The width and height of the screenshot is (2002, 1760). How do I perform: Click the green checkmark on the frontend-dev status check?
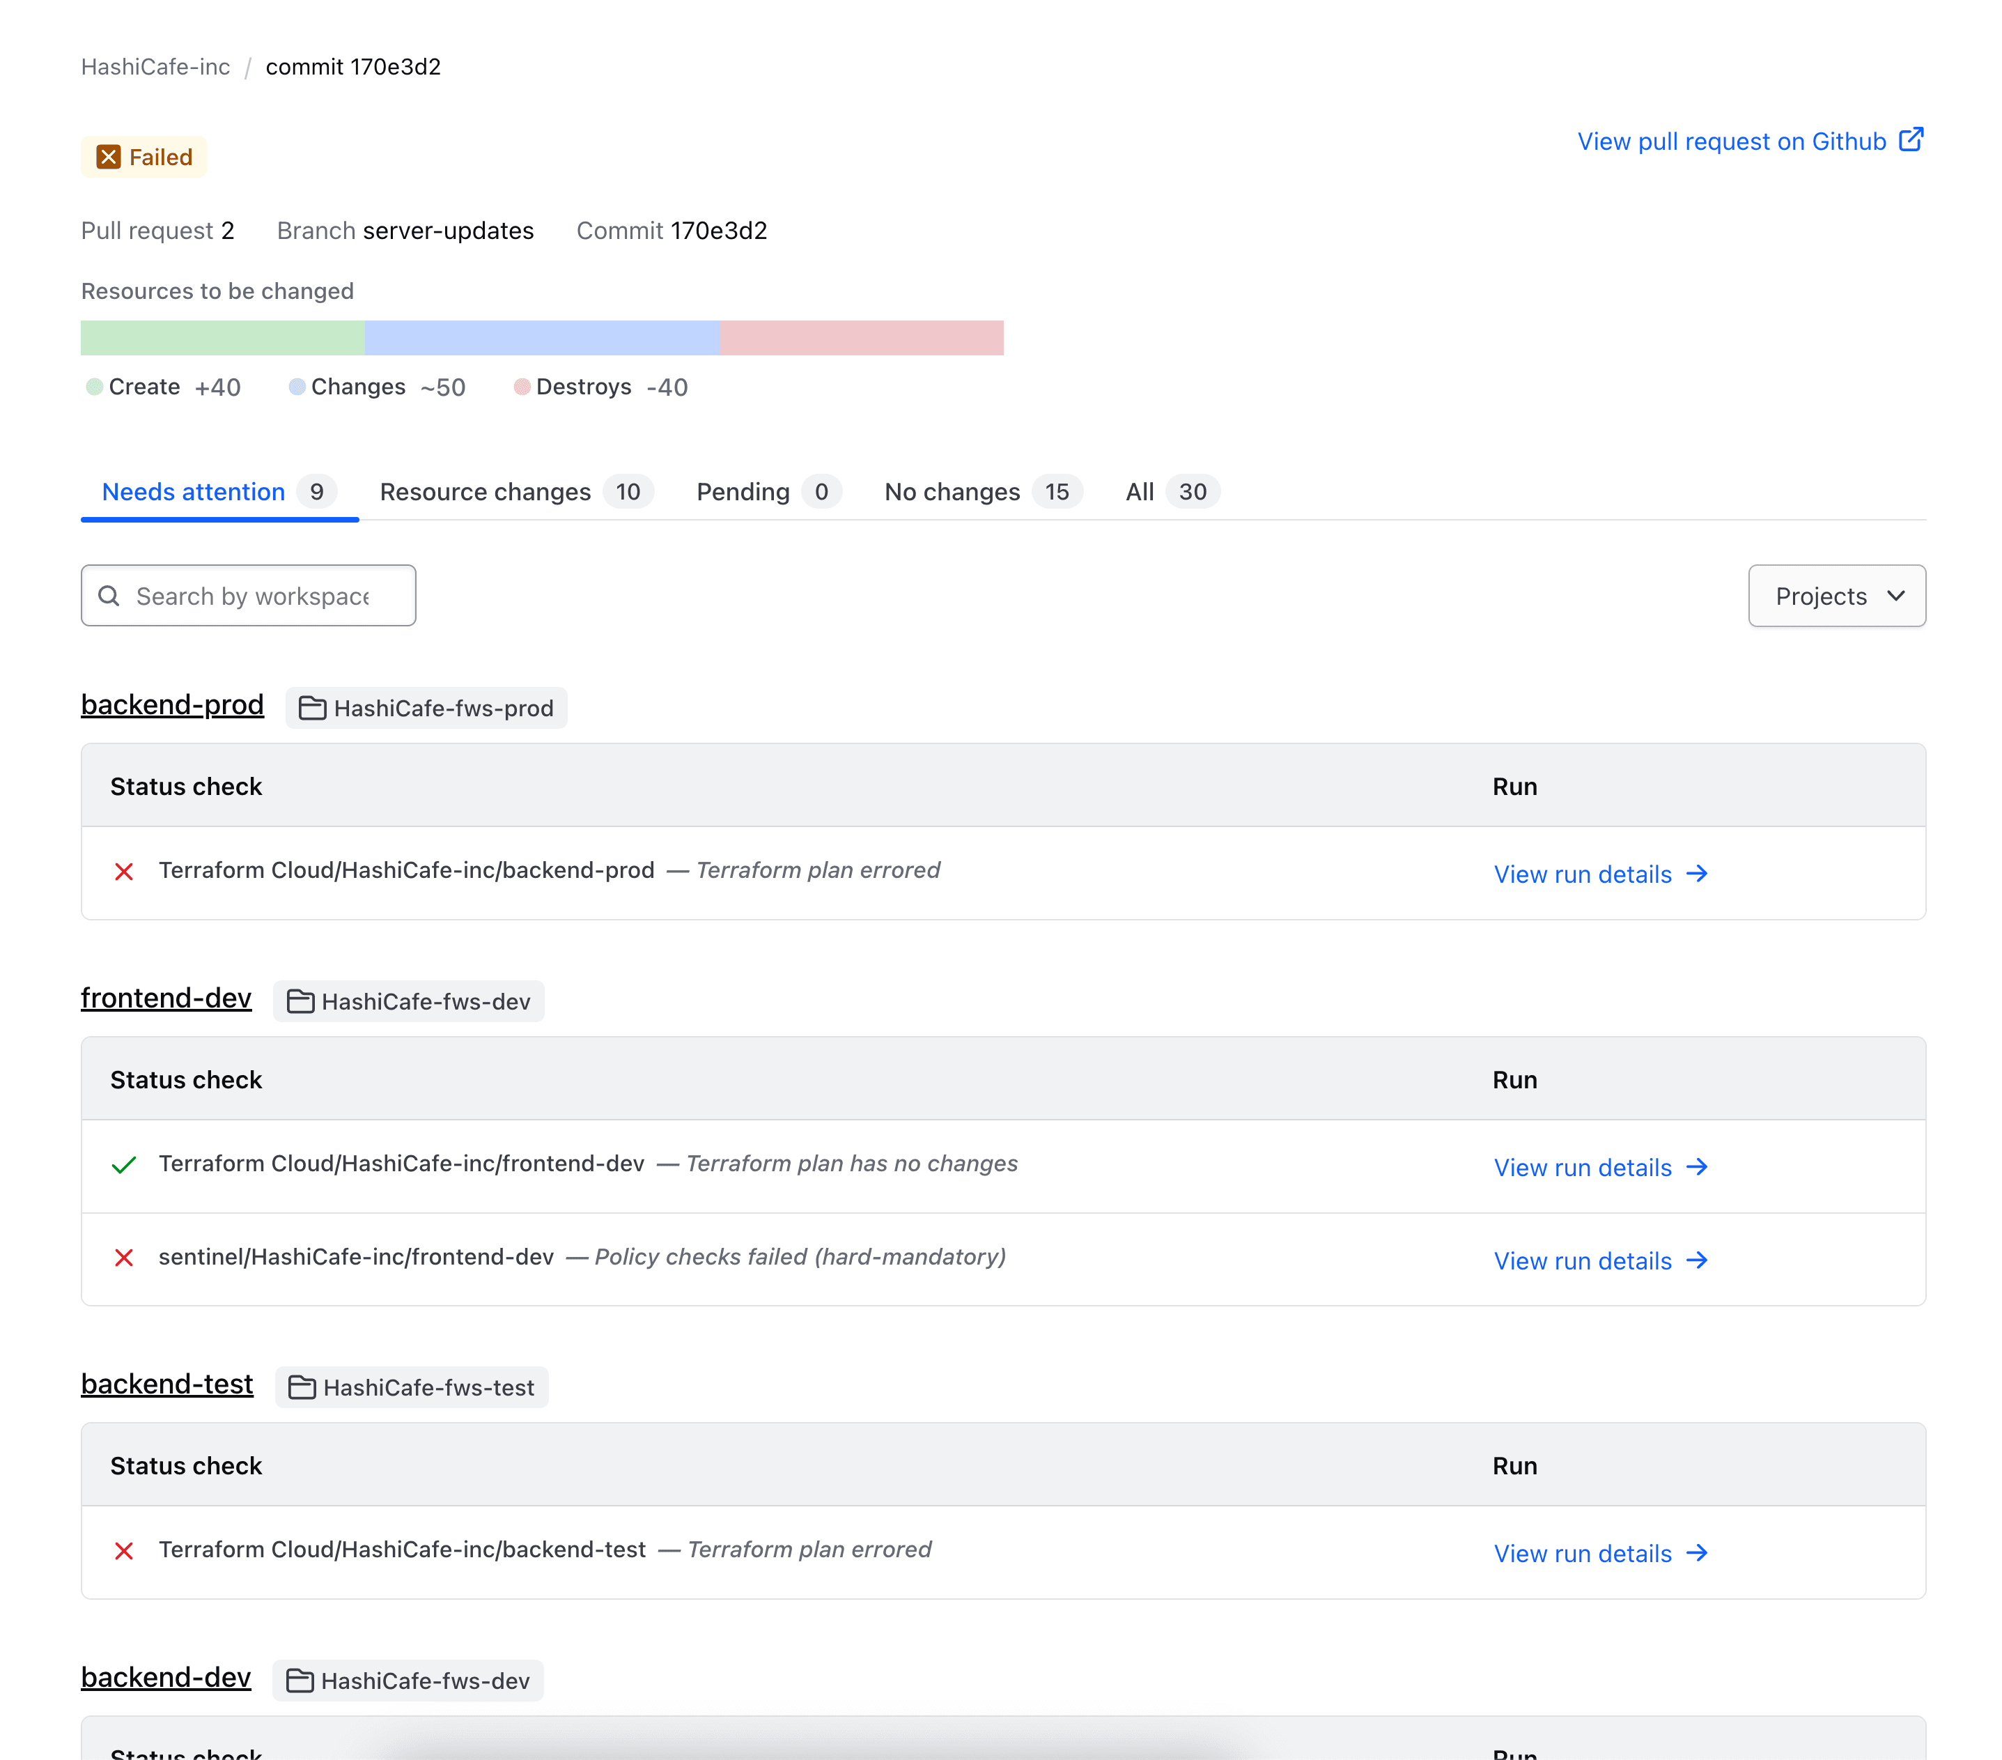coord(125,1164)
